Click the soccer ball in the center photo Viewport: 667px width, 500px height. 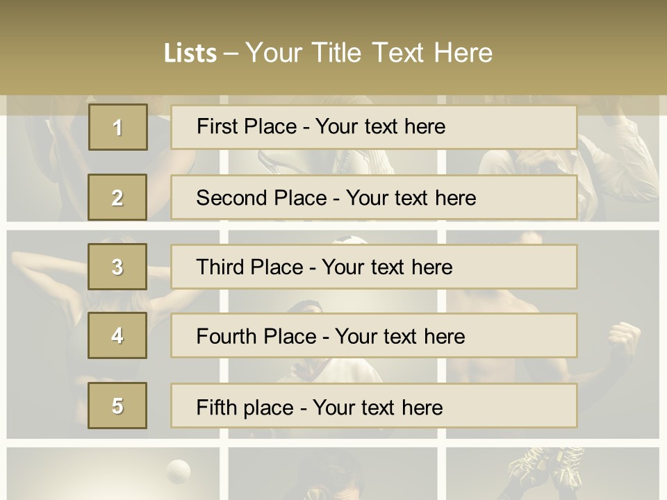pyautogui.click(x=353, y=240)
